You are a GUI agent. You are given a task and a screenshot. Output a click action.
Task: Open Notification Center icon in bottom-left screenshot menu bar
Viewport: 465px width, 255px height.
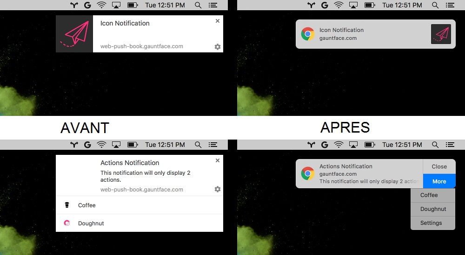(x=213, y=145)
